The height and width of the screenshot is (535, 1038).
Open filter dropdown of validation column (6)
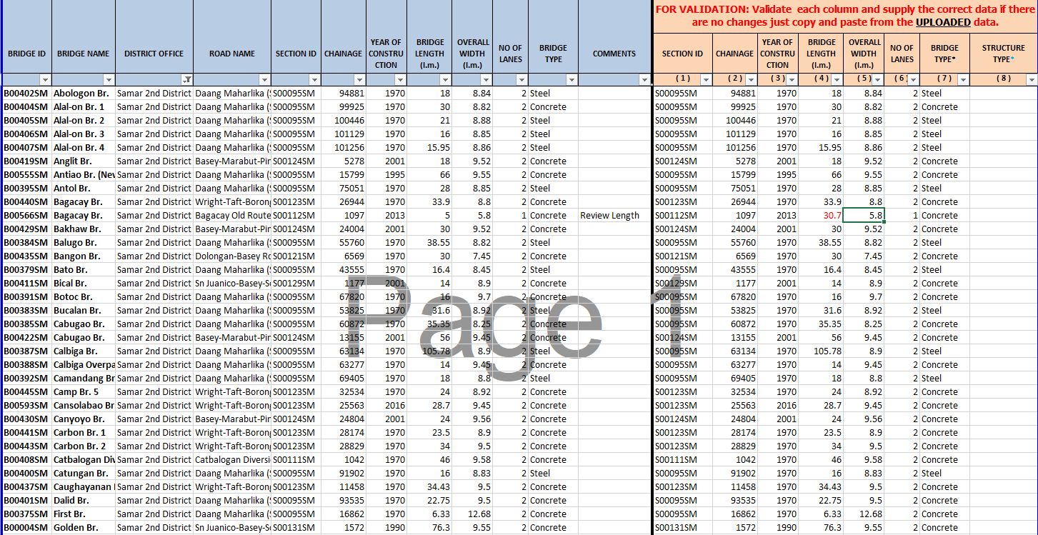(913, 80)
